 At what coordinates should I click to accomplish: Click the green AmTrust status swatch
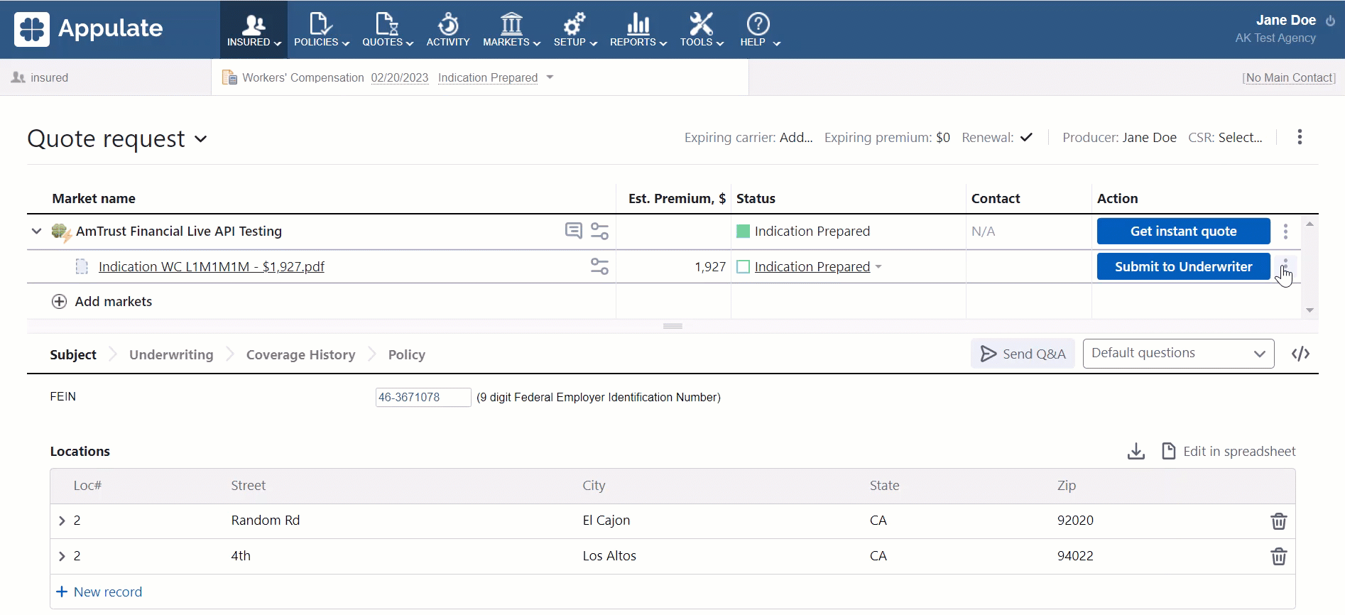(x=744, y=231)
